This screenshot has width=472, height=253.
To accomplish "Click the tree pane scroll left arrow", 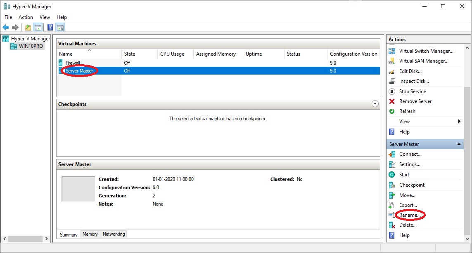I will point(5,239).
